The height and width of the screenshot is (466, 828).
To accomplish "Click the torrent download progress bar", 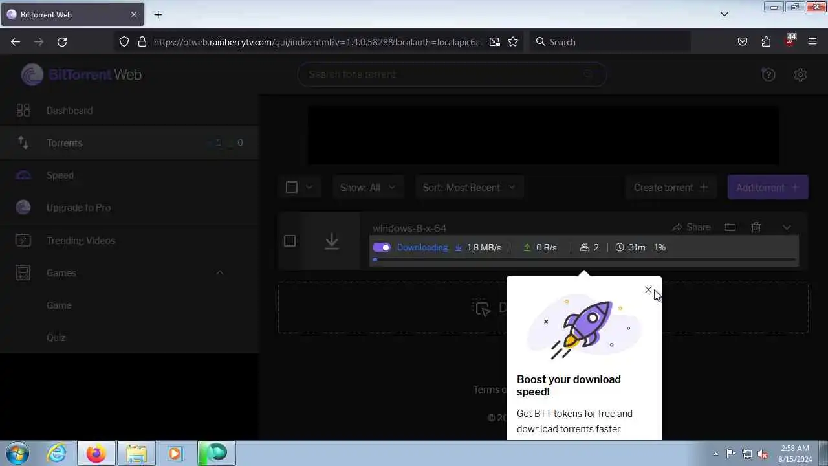I will (x=583, y=260).
